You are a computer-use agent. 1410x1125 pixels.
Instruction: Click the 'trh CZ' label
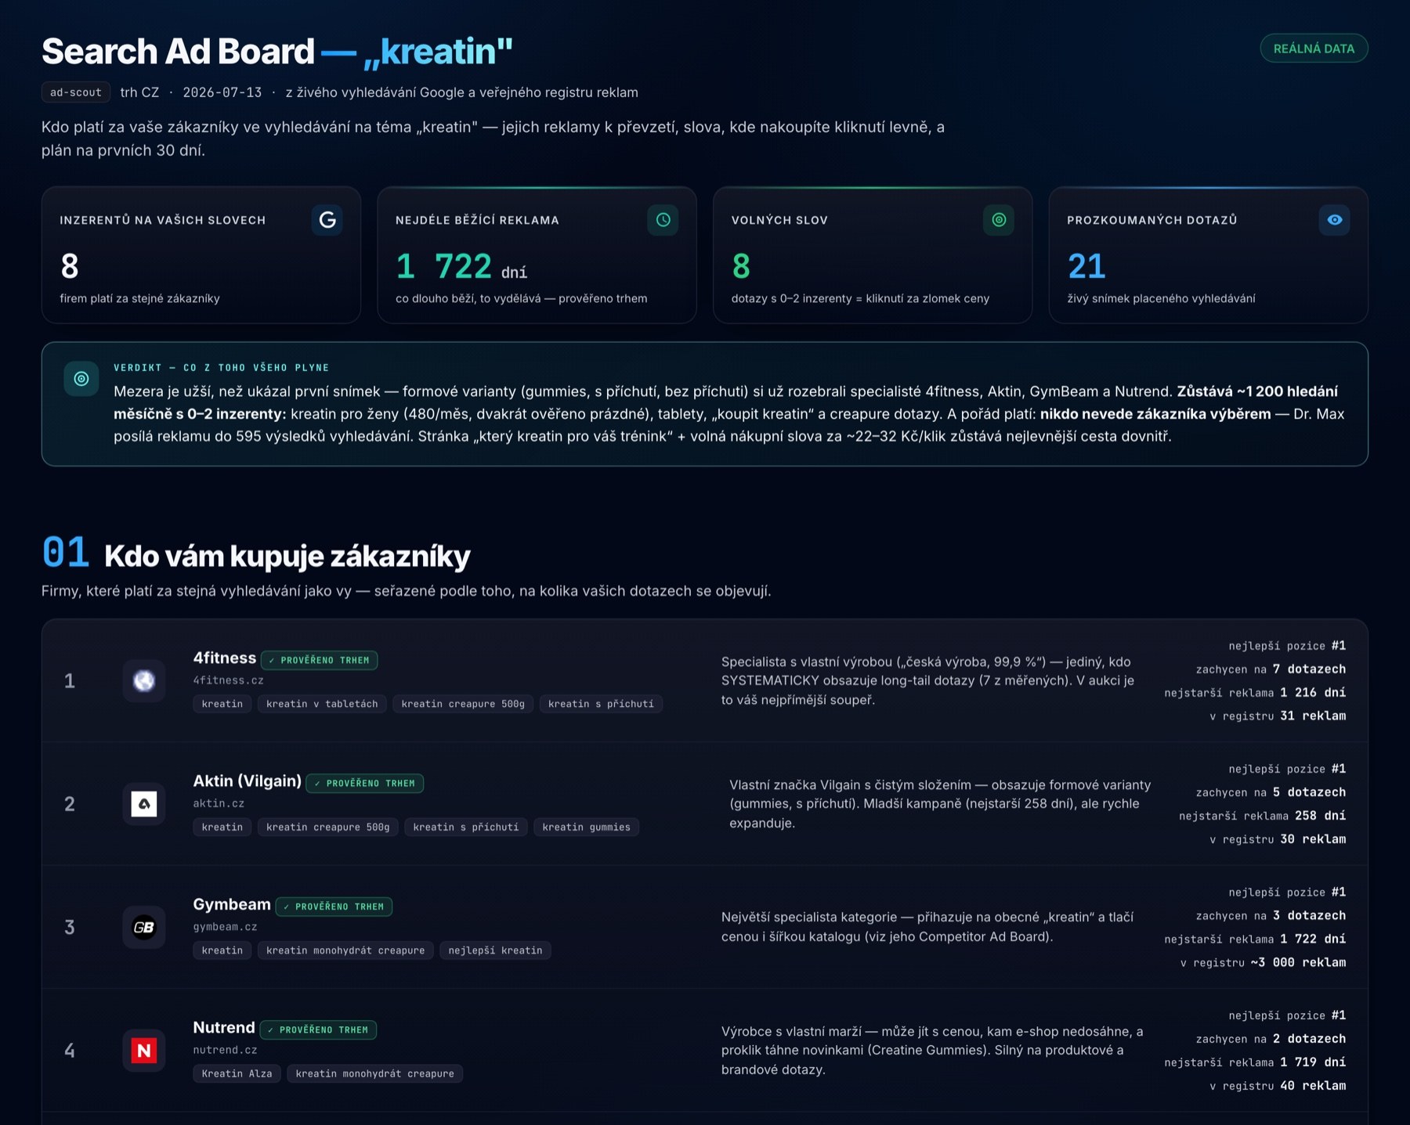tap(139, 92)
